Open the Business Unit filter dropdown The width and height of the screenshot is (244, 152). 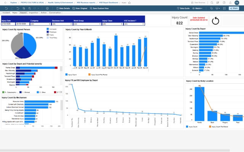click(62, 24)
